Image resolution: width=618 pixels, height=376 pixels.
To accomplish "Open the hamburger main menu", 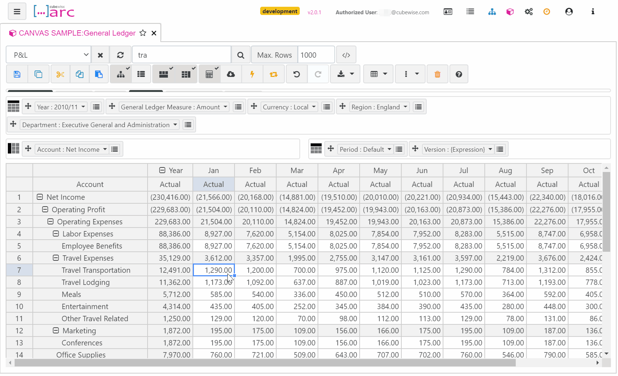I will click(x=17, y=12).
